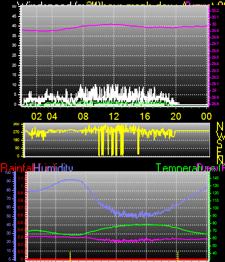Click 360 on the wind direction axis
The height and width of the screenshot is (262, 225).
16,124
